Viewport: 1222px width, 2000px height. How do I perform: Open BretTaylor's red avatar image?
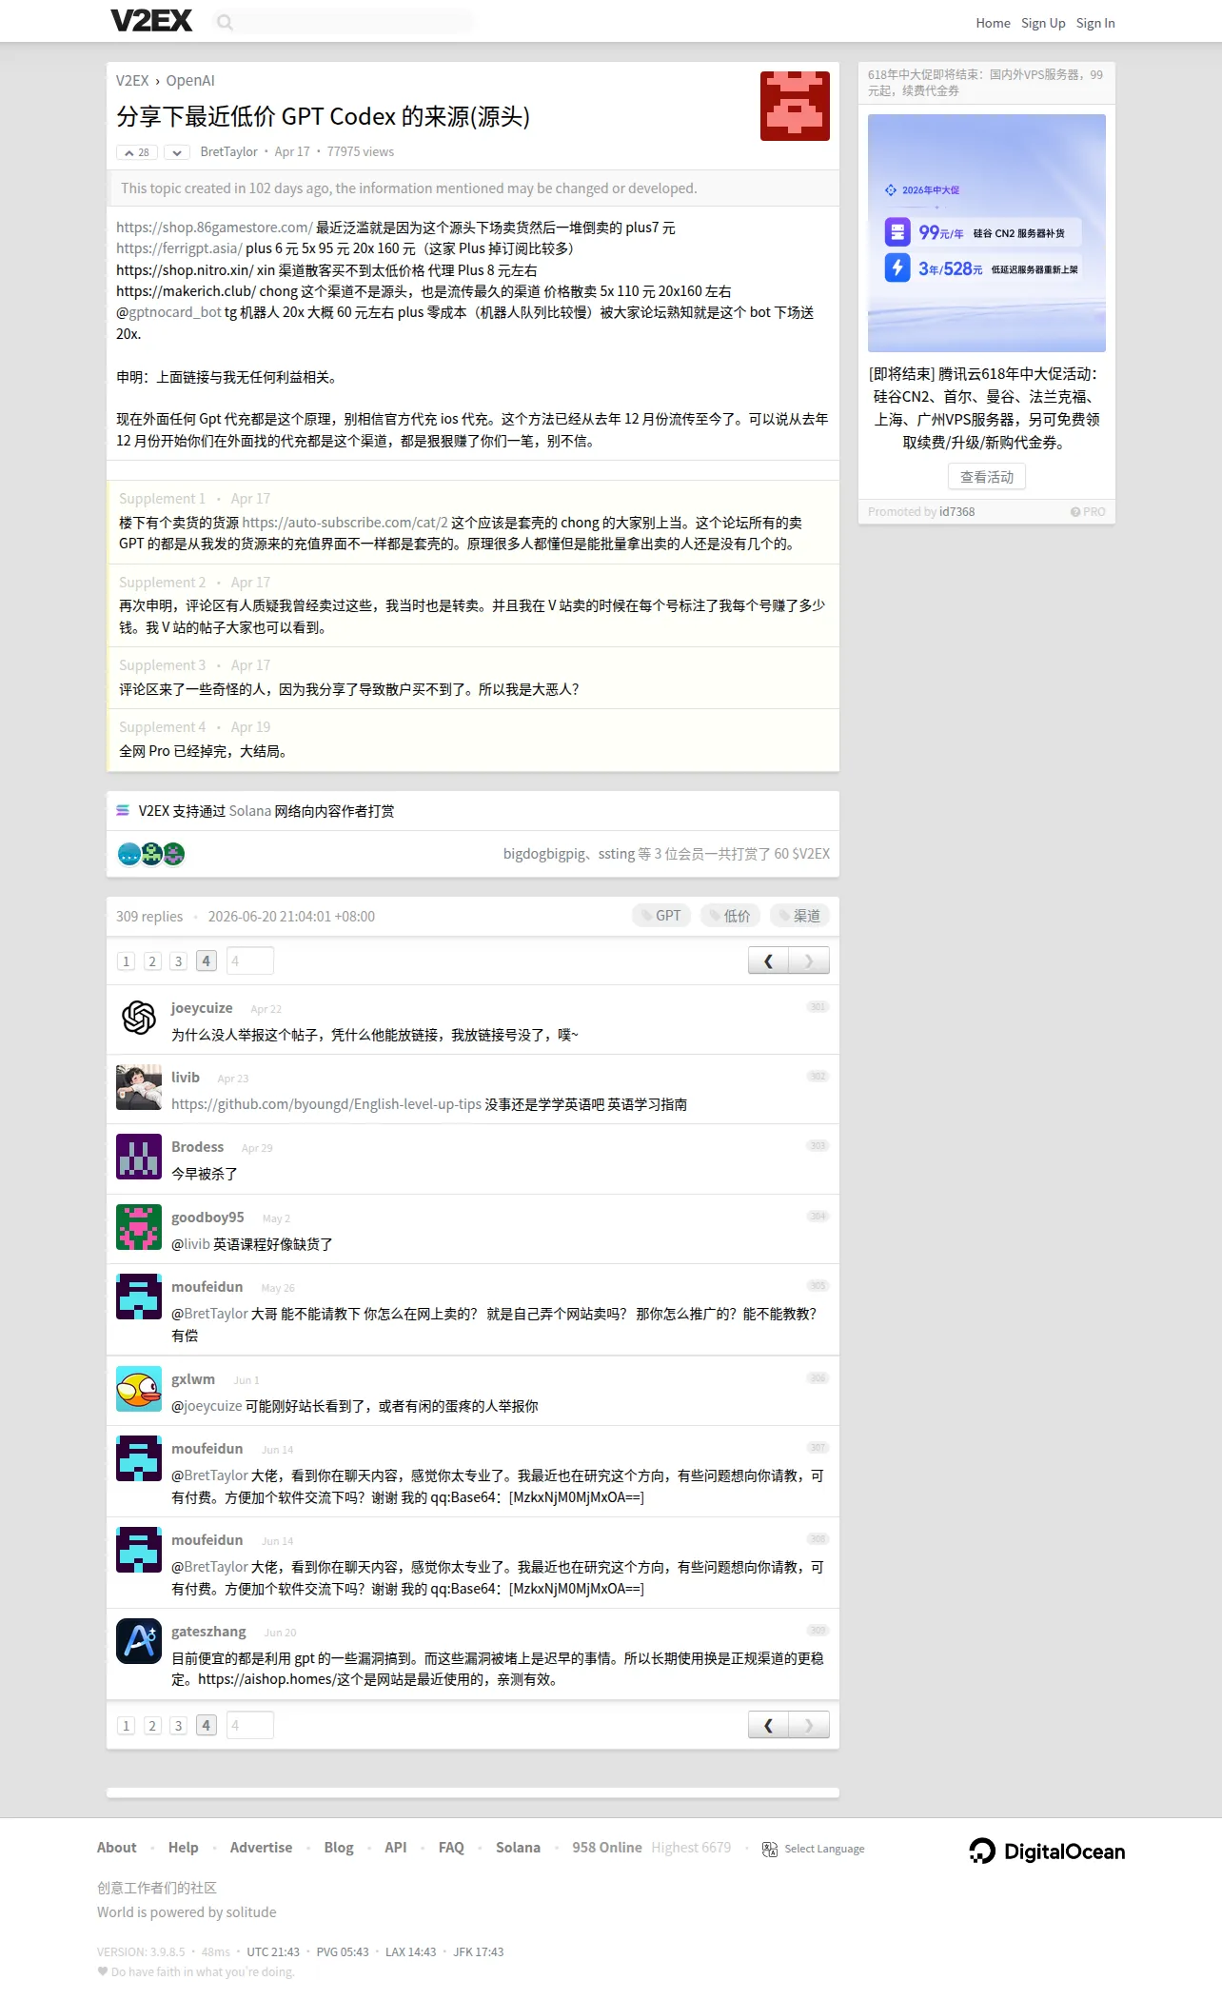pos(795,106)
